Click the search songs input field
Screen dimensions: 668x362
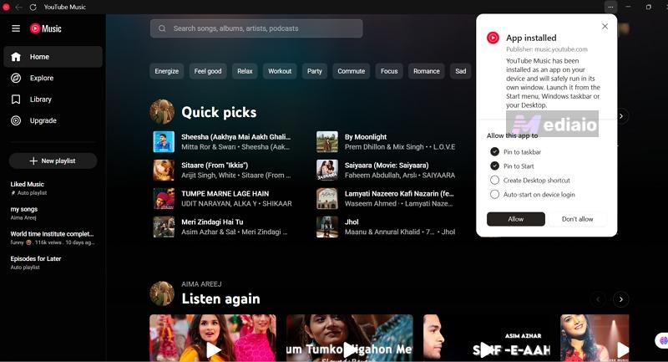pos(256,28)
